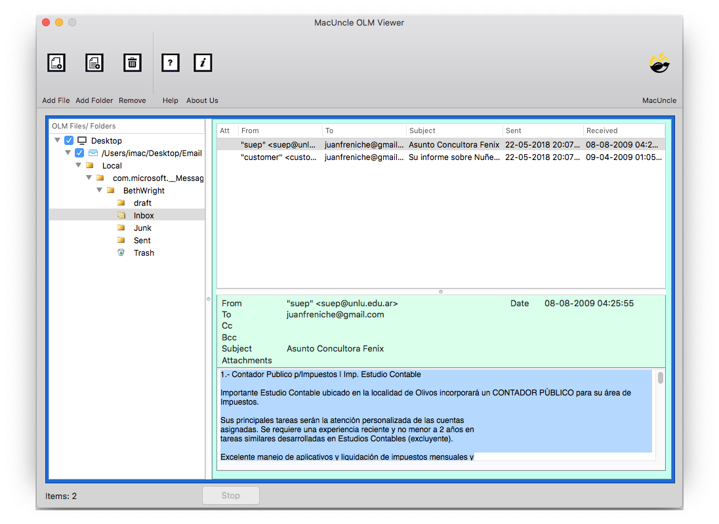Click the Trash folder icon
Image resolution: width=719 pixels, height=524 pixels.
(121, 252)
